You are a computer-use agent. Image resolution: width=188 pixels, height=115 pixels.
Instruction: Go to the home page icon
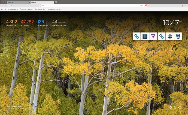[12, 5]
